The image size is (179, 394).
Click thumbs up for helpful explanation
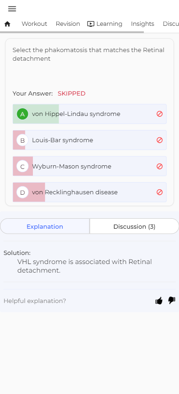point(159,301)
